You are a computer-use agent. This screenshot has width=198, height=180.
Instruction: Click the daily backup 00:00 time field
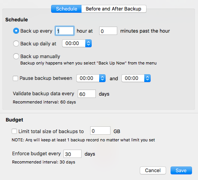pyautogui.click(x=74, y=43)
